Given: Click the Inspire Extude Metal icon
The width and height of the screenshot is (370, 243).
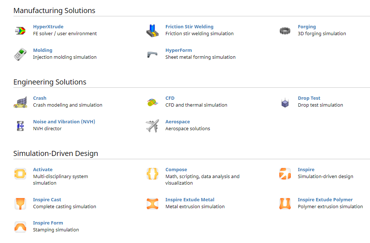Looking at the screenshot, I should tap(153, 203).
